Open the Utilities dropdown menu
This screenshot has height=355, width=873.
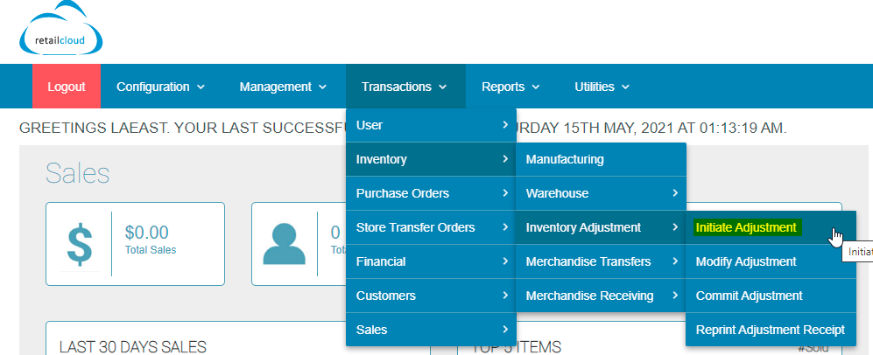[602, 87]
